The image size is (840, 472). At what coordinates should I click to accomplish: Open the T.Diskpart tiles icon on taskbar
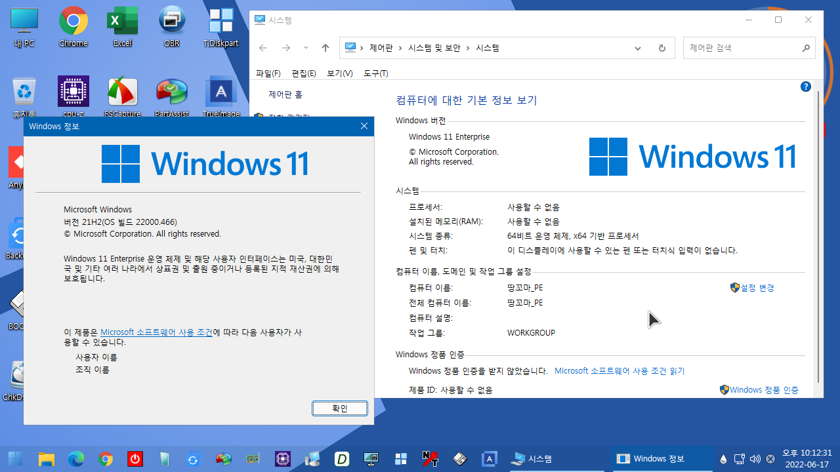401,459
